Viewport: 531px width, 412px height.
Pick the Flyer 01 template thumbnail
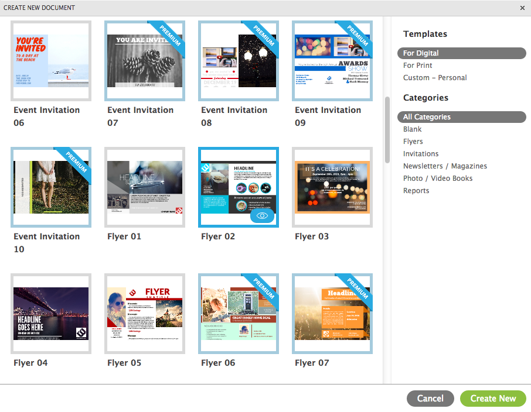click(x=145, y=187)
